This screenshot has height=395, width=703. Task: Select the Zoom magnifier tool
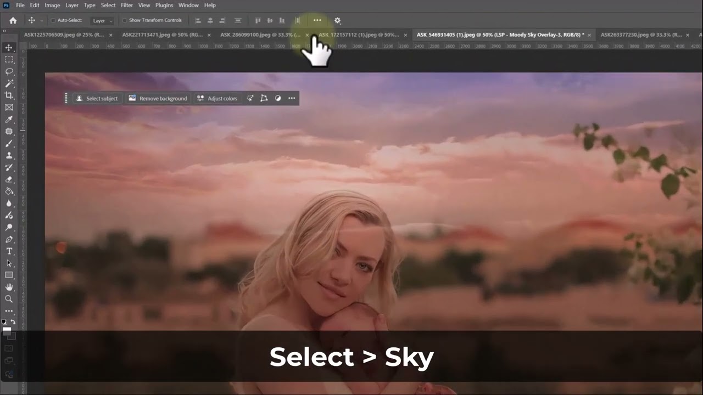9,299
